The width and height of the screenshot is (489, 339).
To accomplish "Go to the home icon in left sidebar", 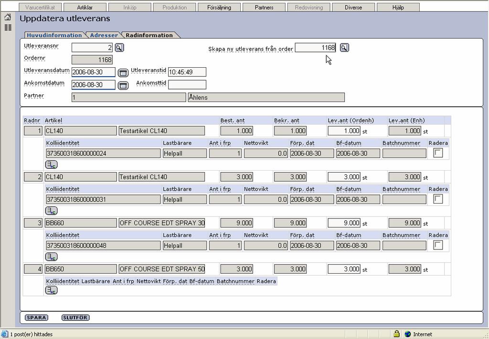I will tap(8, 17).
